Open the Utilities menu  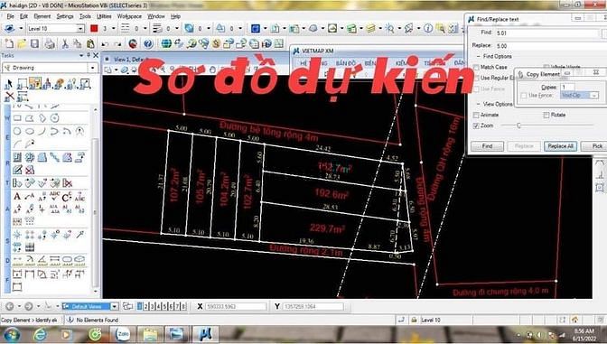click(x=104, y=16)
